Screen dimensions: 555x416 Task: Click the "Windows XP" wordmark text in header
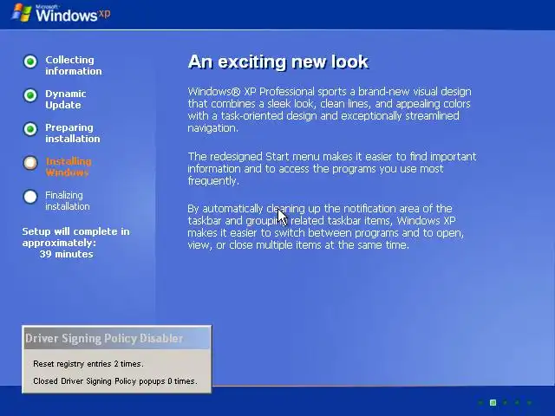[73, 15]
